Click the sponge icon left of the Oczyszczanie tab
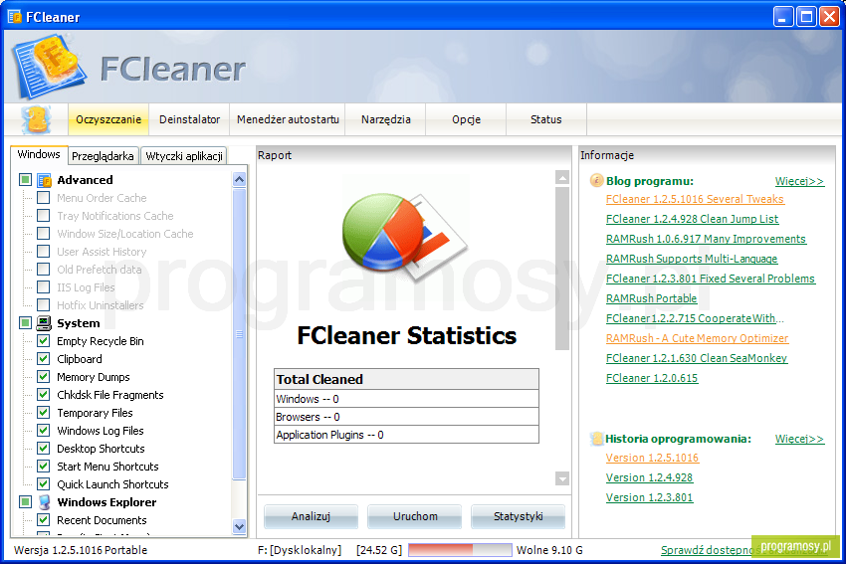Image resolution: width=846 pixels, height=564 pixels. pos(36,119)
